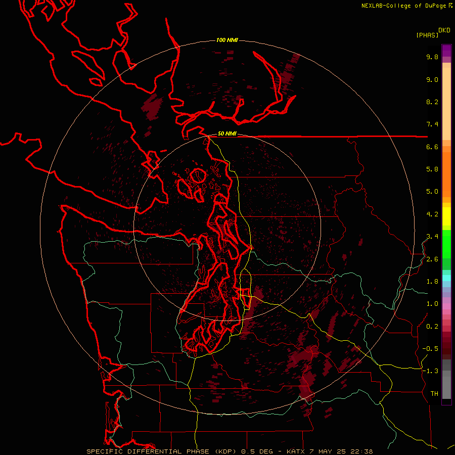Click the 100 NMI range ring label
The image size is (455, 455).
tap(227, 40)
